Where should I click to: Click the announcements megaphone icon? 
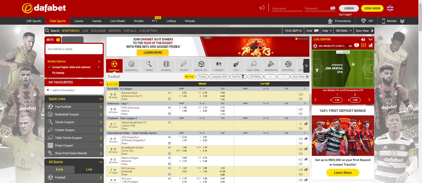tap(262, 8)
